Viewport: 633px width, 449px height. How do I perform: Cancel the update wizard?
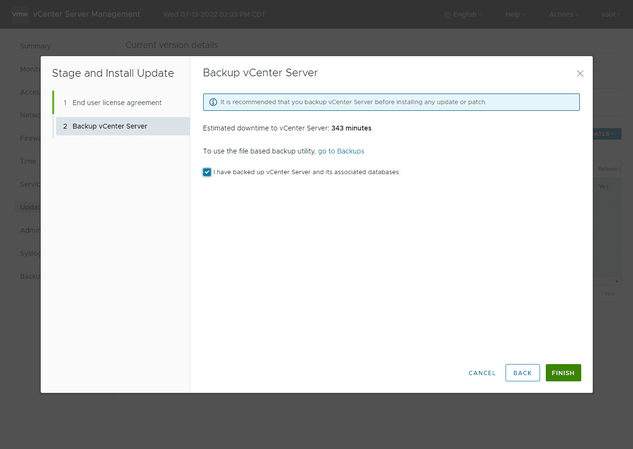[482, 373]
